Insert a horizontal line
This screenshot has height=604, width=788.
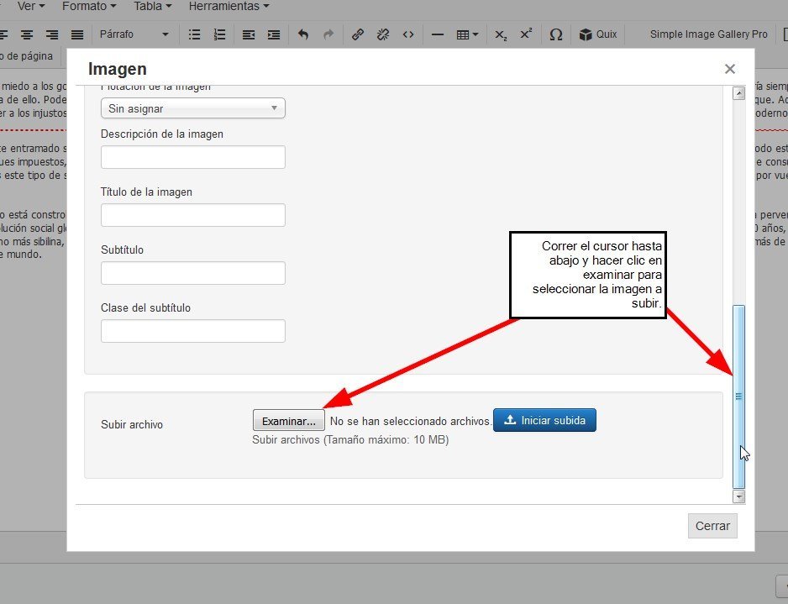click(438, 34)
